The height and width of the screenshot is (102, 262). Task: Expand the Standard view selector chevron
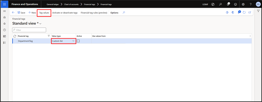(40, 24)
